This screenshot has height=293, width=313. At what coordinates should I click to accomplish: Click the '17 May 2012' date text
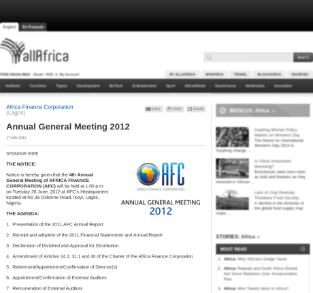point(16,138)
